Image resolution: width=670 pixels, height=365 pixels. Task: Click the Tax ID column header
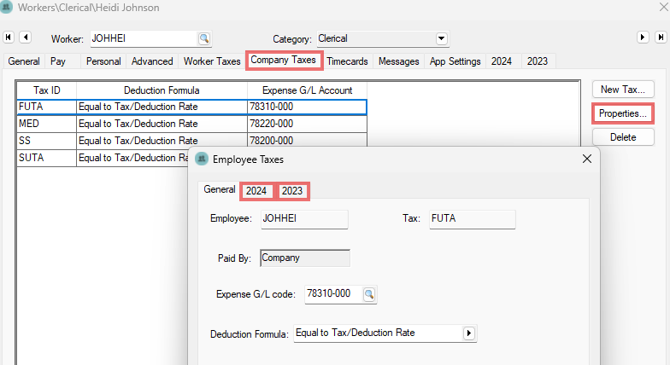point(46,90)
